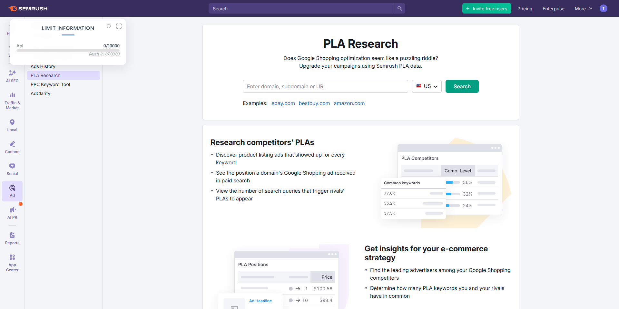Open the AI SEO section
This screenshot has height=309, width=619.
coord(12,76)
